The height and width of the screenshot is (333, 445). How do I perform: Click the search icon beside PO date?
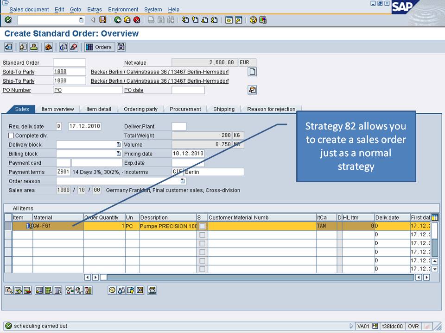(x=252, y=90)
